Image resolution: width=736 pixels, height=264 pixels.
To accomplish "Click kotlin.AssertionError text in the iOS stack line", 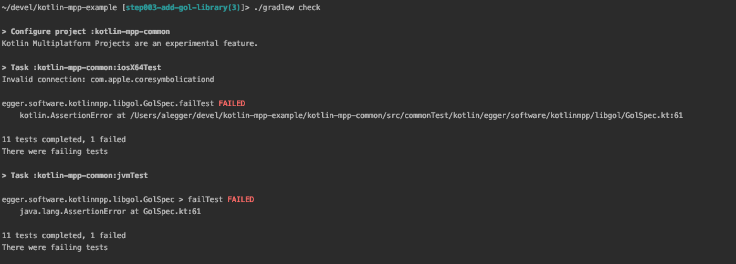I will coord(66,116).
